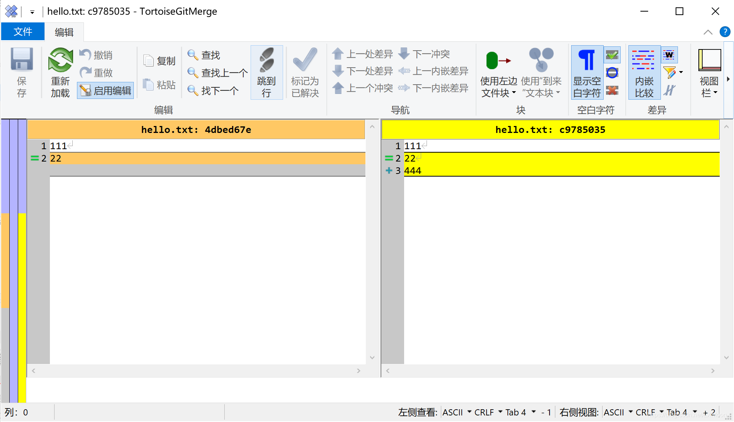Paste with the 粘贴 icon

pyautogui.click(x=149, y=84)
